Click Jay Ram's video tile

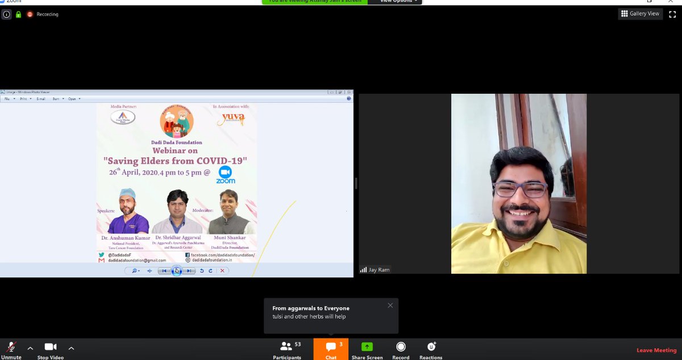coord(519,184)
